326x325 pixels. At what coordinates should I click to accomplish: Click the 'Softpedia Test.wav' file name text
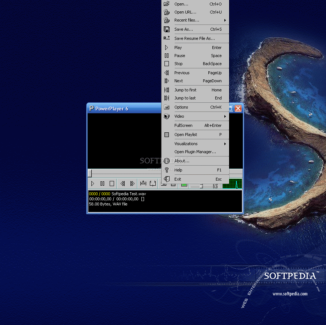point(129,194)
